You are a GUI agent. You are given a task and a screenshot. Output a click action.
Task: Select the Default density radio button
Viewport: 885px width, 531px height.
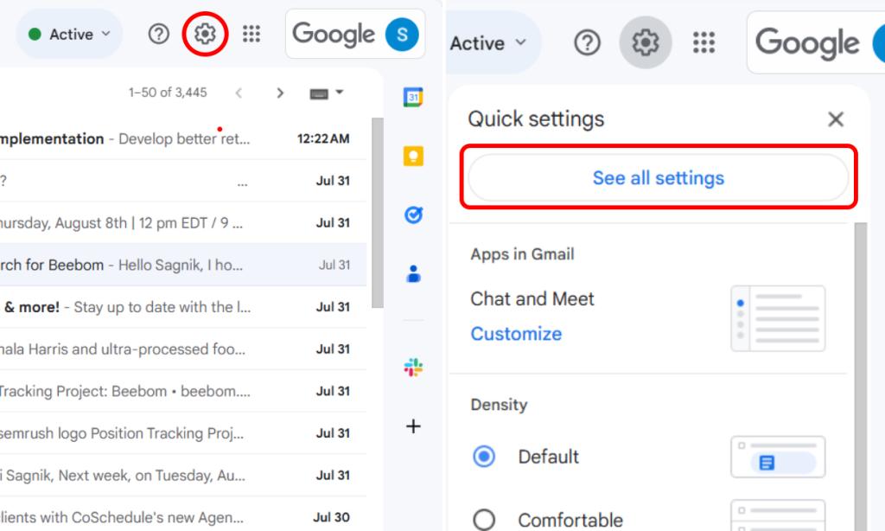(484, 457)
